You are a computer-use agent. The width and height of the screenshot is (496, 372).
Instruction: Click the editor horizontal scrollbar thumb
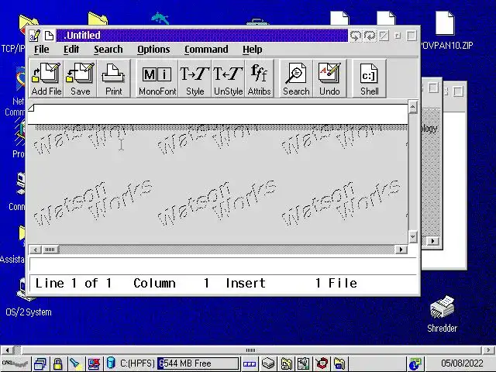click(50, 250)
